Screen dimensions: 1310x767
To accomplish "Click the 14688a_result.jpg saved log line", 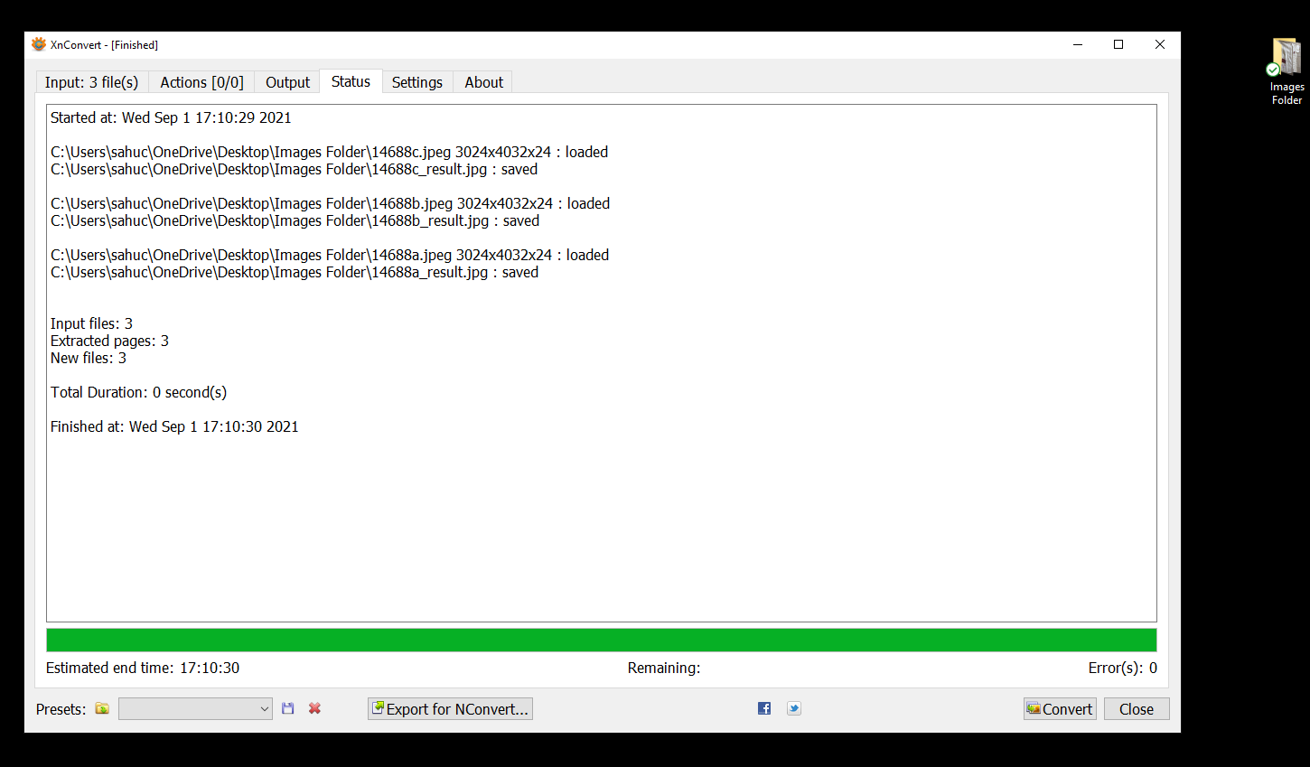I will pos(295,272).
